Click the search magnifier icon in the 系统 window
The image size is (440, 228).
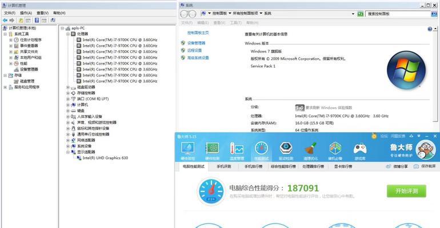coord(434,14)
